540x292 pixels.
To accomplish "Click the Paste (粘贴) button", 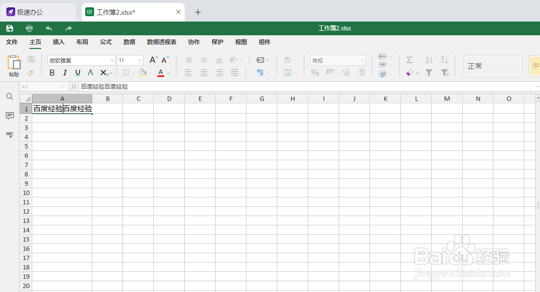I will (14, 66).
